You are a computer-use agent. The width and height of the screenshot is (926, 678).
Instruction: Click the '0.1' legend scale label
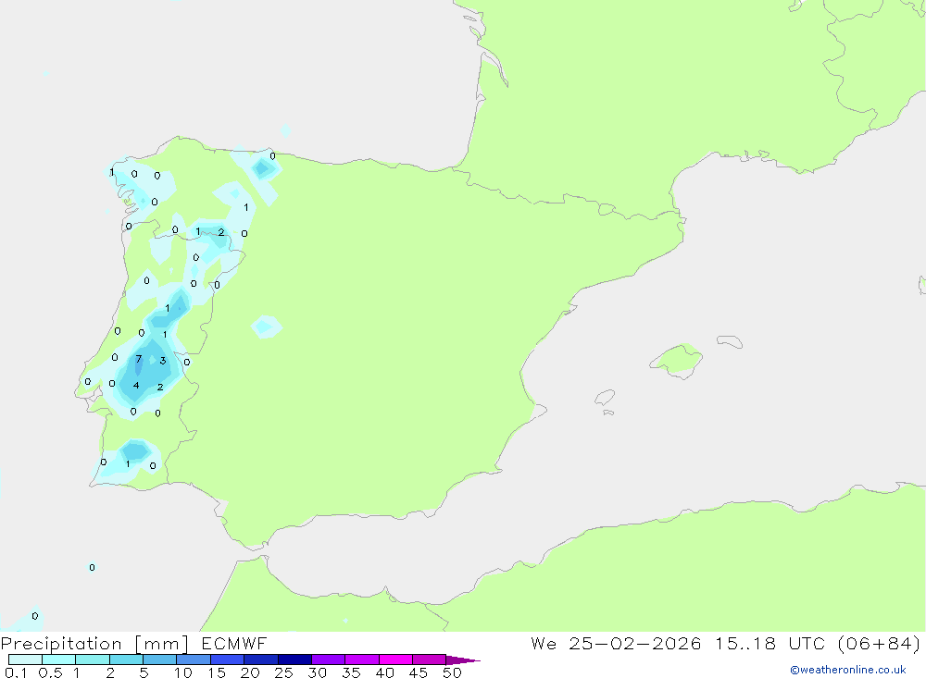click(x=16, y=672)
